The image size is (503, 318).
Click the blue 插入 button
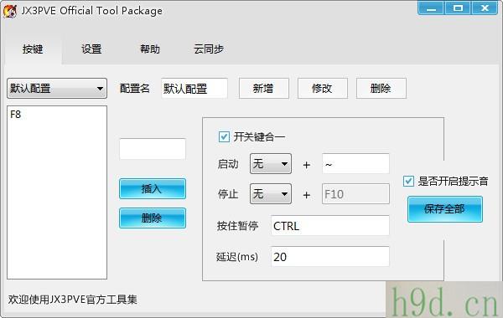(x=153, y=189)
